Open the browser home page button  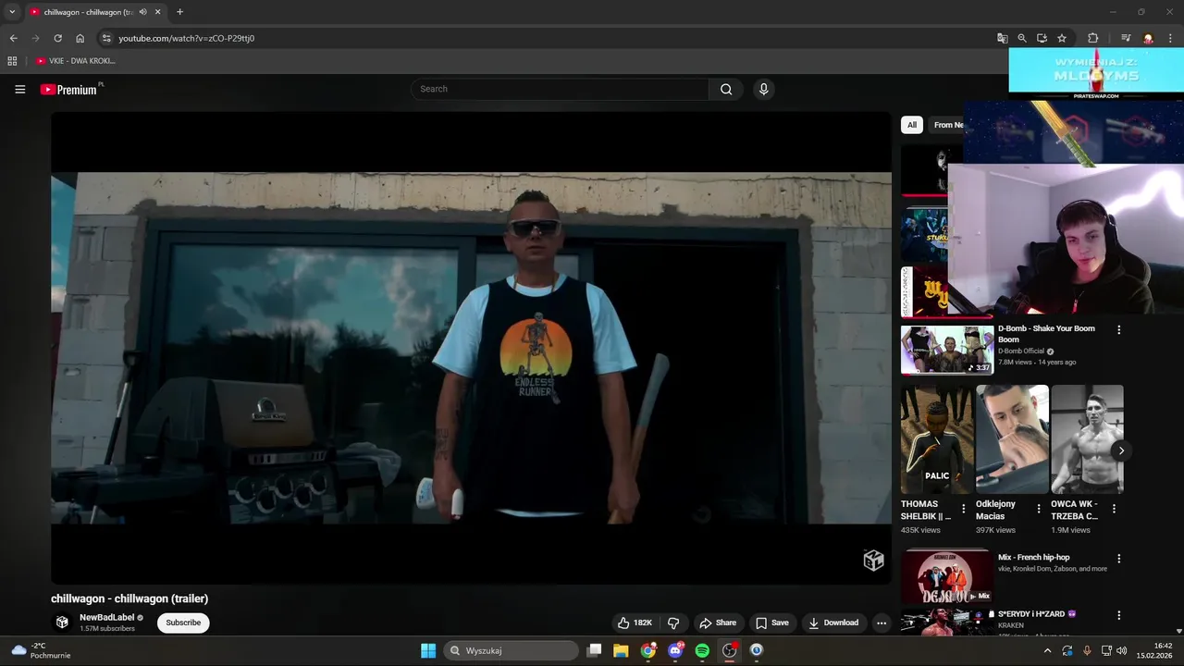(80, 38)
